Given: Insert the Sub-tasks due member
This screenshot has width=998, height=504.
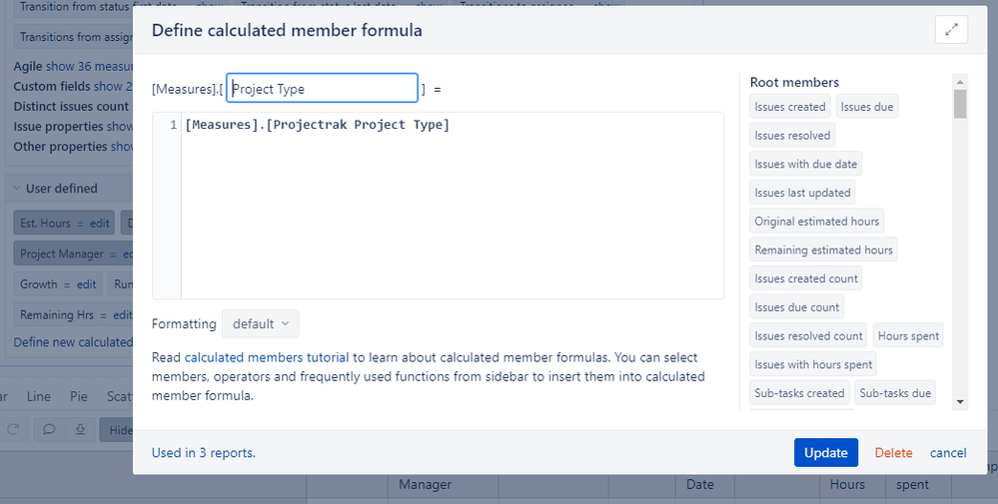Looking at the screenshot, I should click(895, 393).
